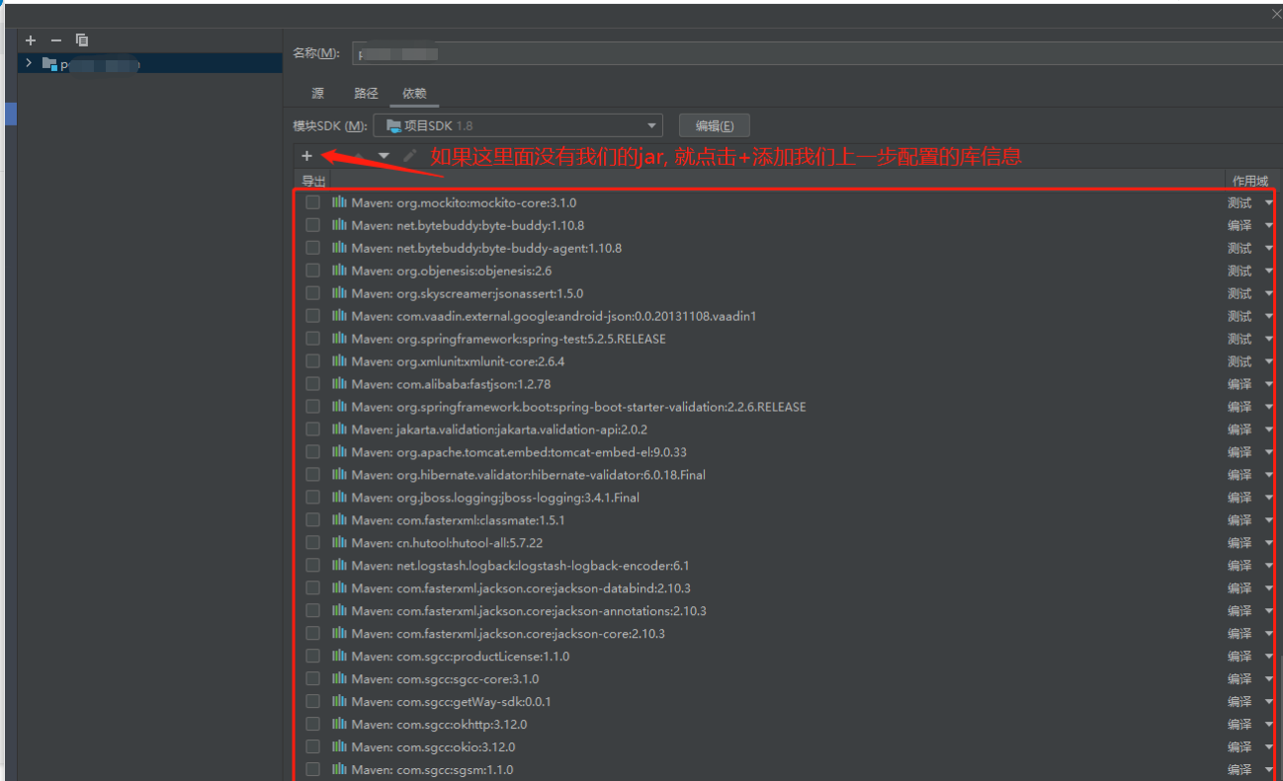Check the export box for mockito-core:3.1.0
This screenshot has height=781, width=1283.
[x=312, y=202]
